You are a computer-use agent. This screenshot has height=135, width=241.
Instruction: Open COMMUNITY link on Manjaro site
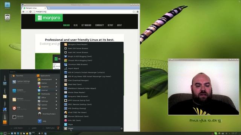coord(99,25)
